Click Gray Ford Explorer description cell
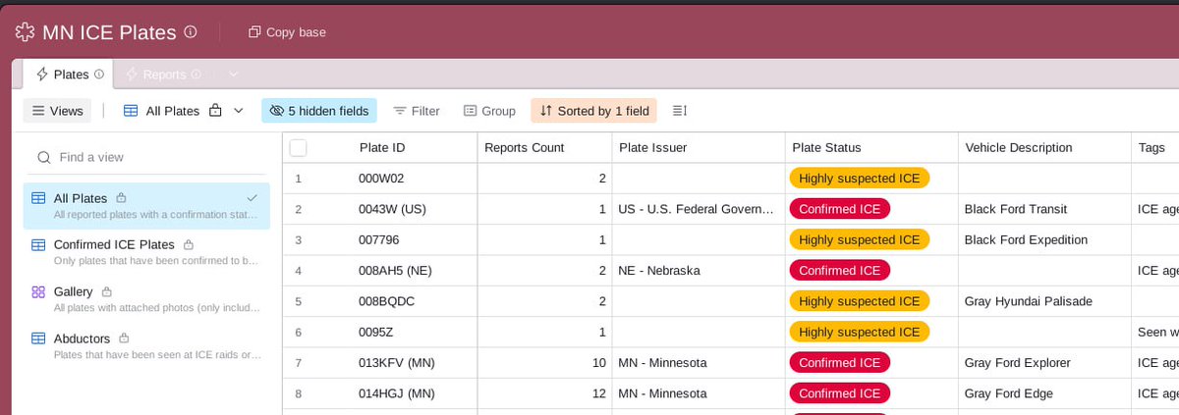 tap(1044, 363)
